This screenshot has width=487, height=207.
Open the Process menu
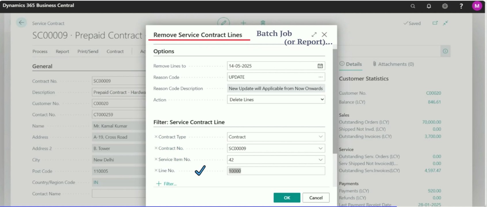(40, 51)
